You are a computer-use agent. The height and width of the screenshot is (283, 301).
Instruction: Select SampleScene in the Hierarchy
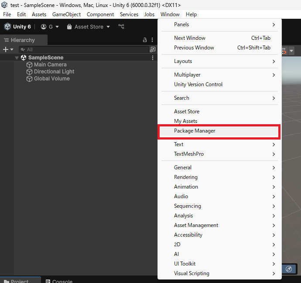point(46,58)
